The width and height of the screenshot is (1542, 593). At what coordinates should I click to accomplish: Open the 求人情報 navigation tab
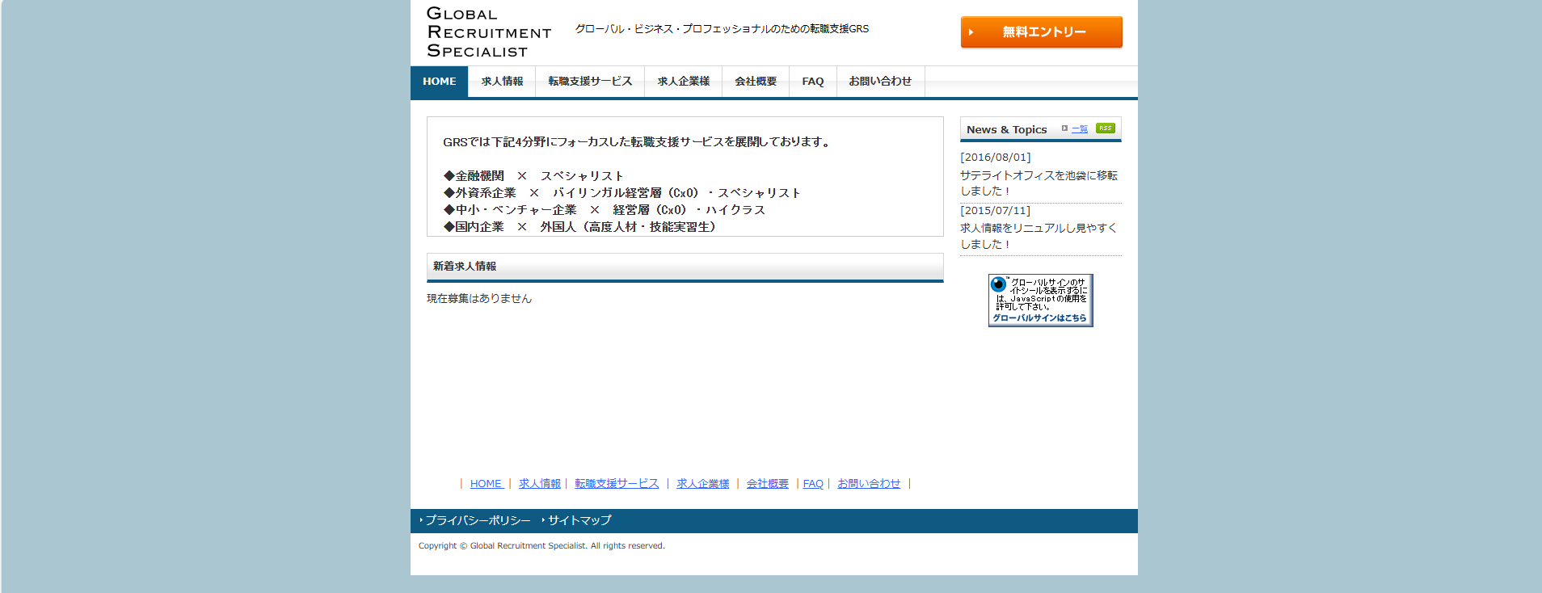502,82
